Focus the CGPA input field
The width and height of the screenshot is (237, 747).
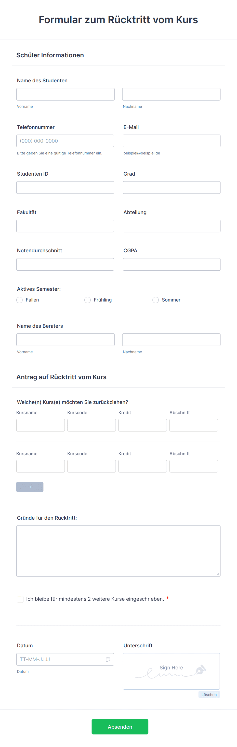pyautogui.click(x=172, y=265)
